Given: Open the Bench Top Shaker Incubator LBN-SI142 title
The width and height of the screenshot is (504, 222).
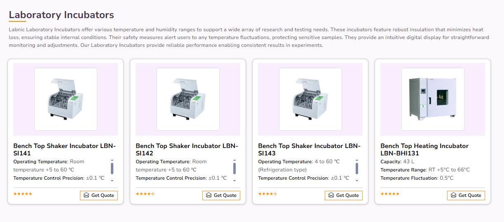Looking at the screenshot, I should click(187, 150).
